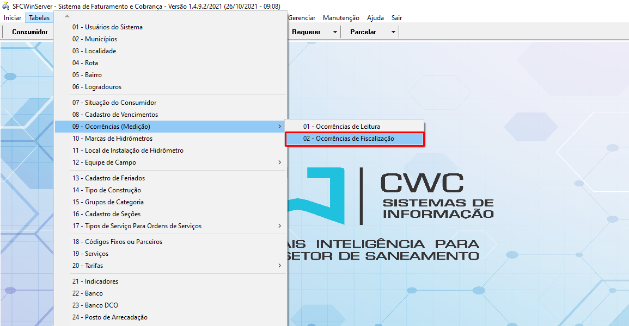Switch to the Iniciar menu
Screen dimensions: 629x326
coord(13,17)
